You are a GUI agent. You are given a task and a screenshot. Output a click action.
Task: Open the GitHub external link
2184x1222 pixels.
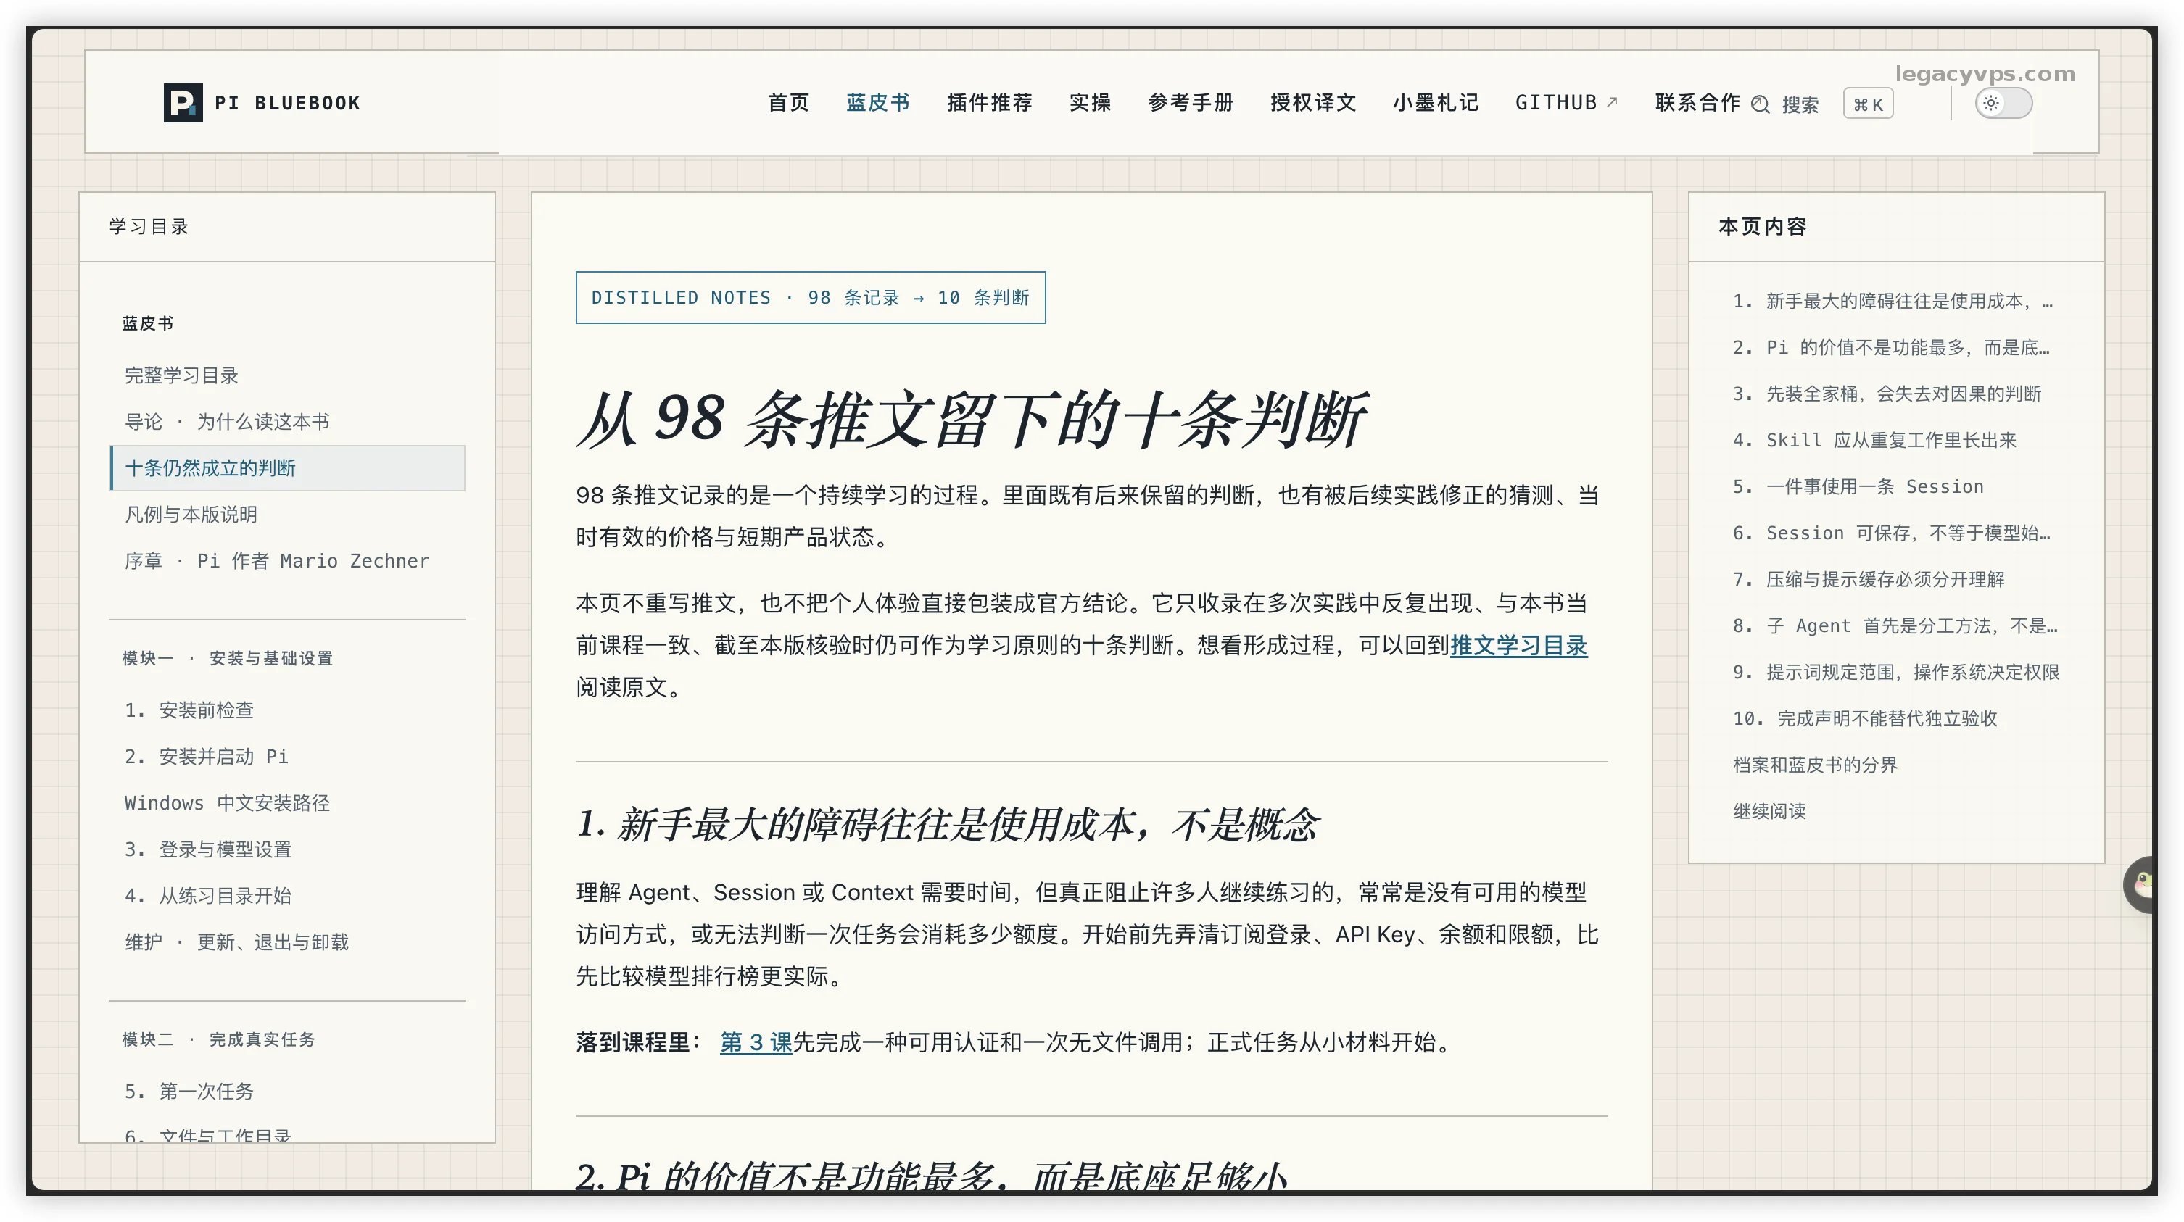pyautogui.click(x=1566, y=102)
